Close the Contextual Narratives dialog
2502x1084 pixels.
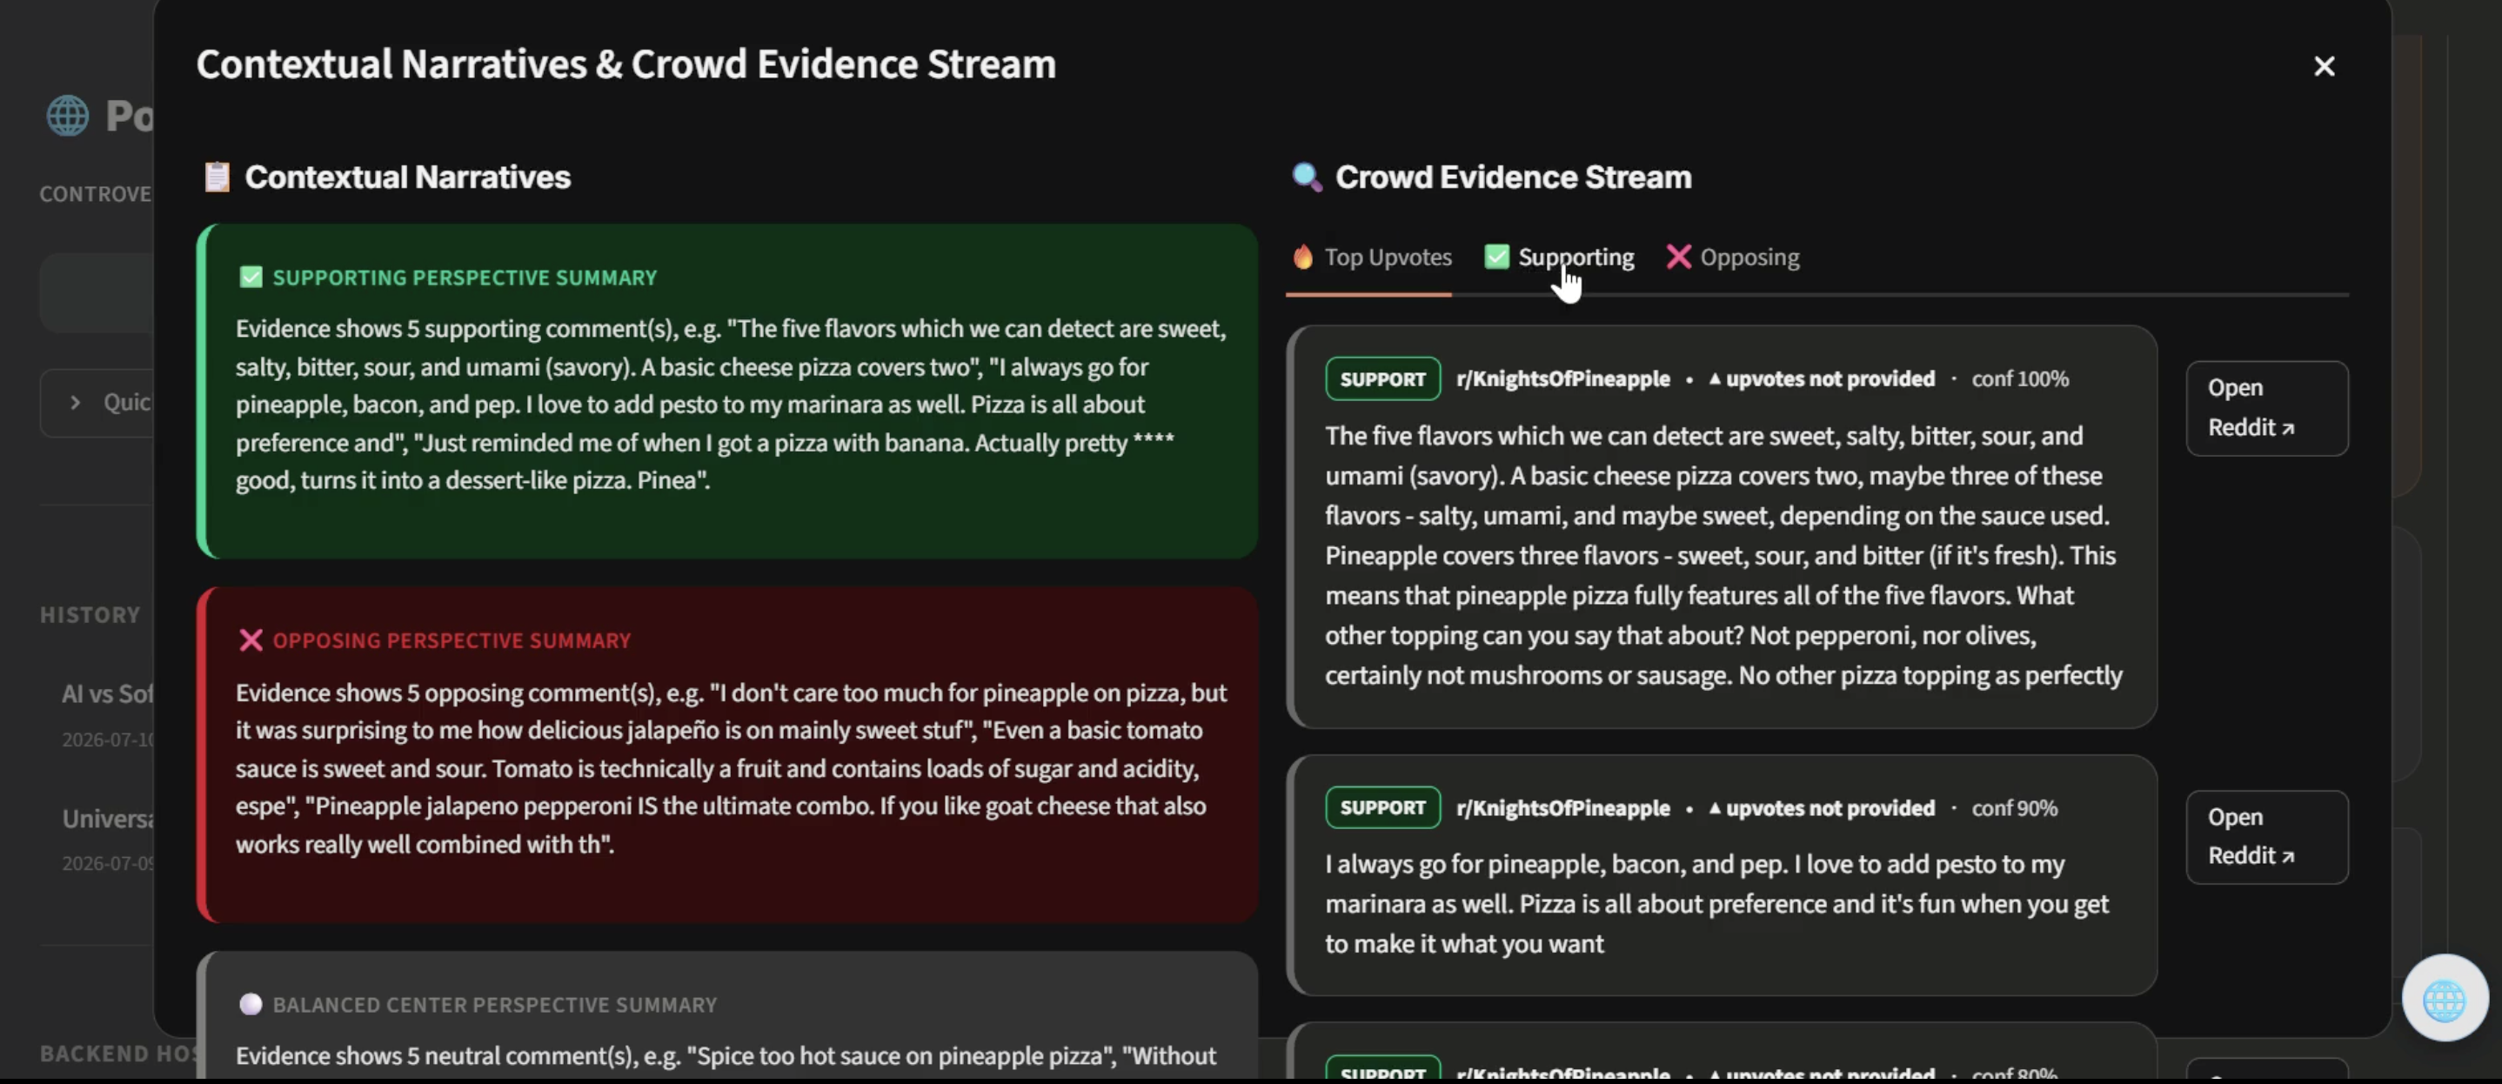(x=2324, y=66)
